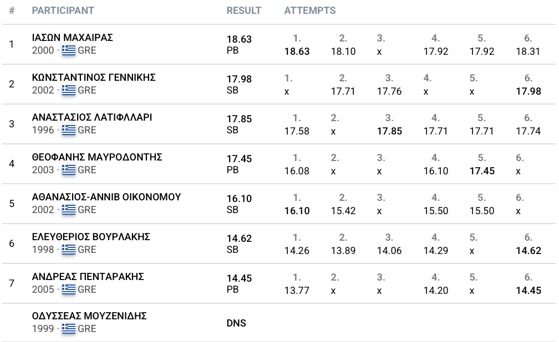Click the flag icon under ΘΕΟΦΑΝΗΣ ΜΑΥΡΟΔΟΝΤΗΣ
Viewport: 559px width, 342px height.
click(x=68, y=170)
